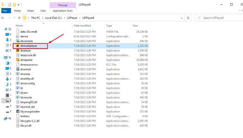Open the File menu
This screenshot has width=243, height=138.
click(6, 11)
